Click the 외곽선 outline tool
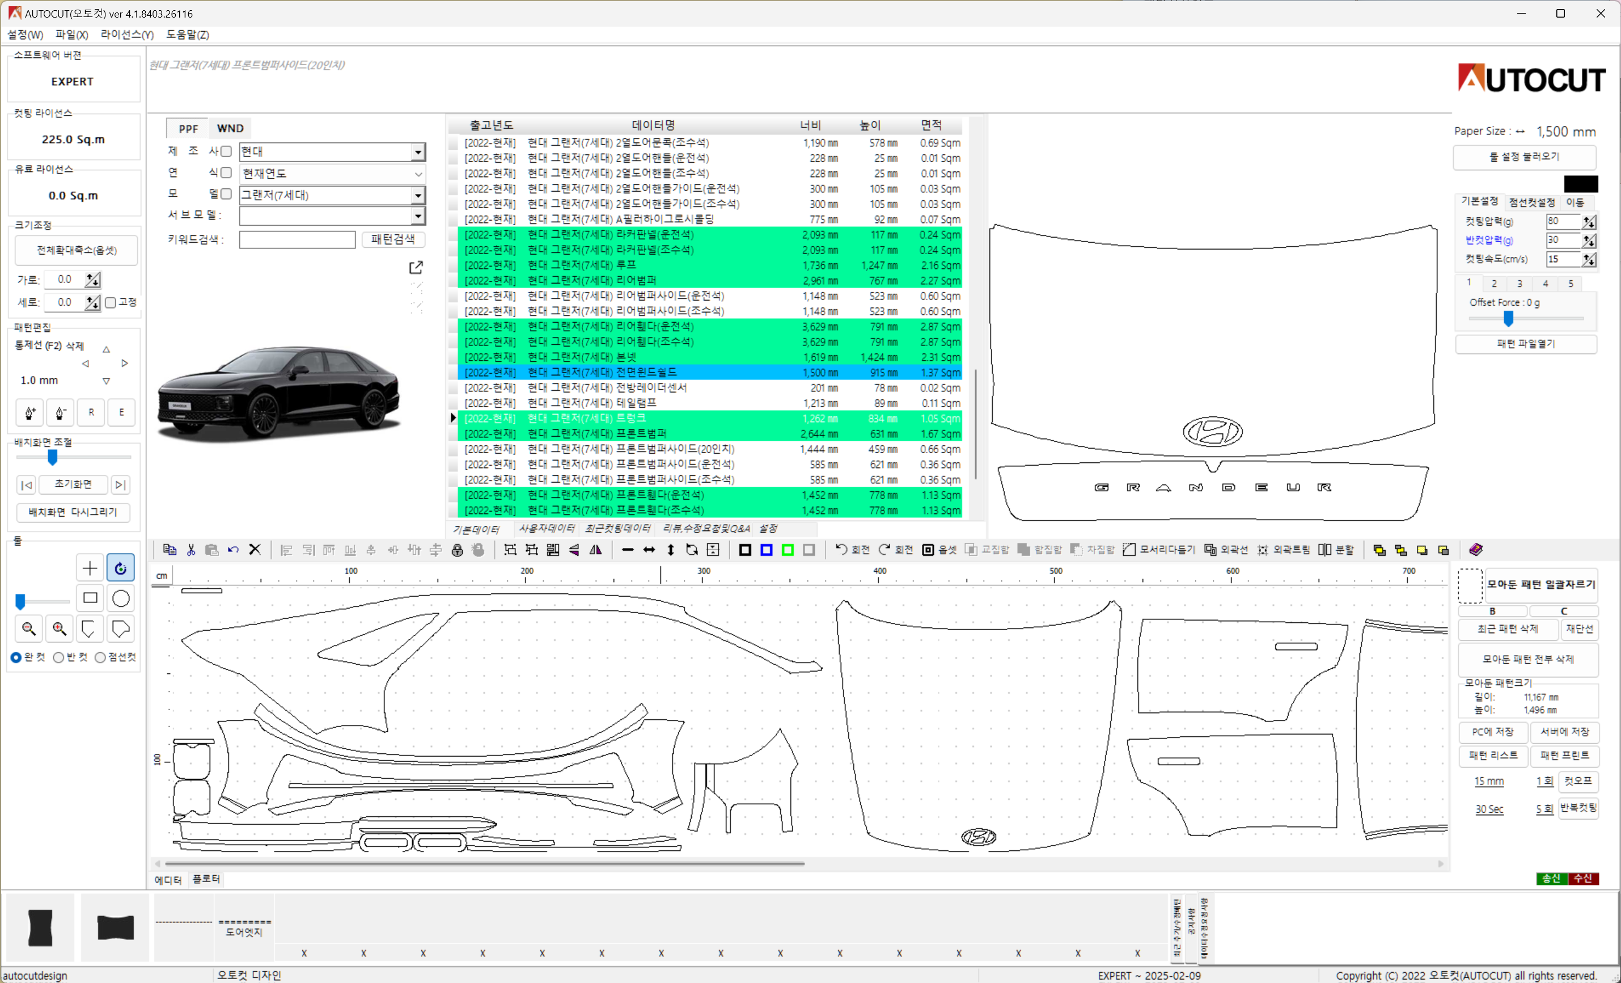Viewport: 1621px width, 983px height. coord(1226,550)
